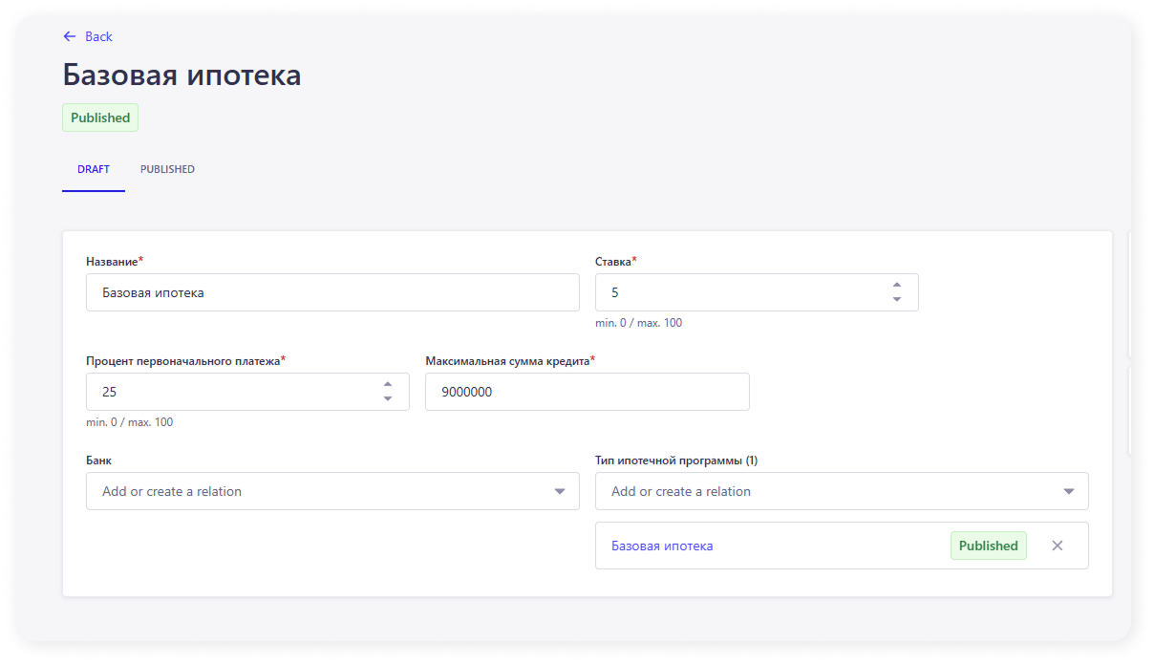Focus the Ставка number input
This screenshot has height=664, width=1154.
736,292
